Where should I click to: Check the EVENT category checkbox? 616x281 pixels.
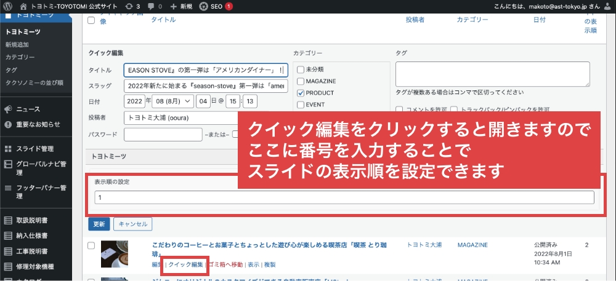point(301,105)
